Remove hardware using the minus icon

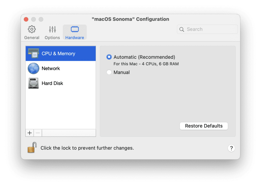tap(37, 133)
